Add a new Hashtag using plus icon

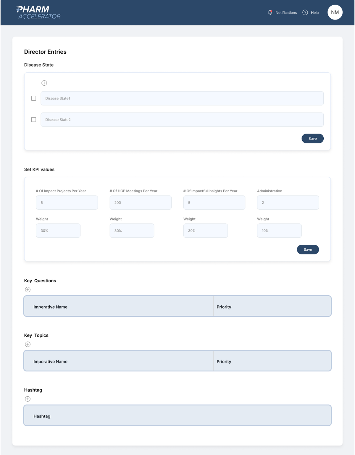click(28, 399)
